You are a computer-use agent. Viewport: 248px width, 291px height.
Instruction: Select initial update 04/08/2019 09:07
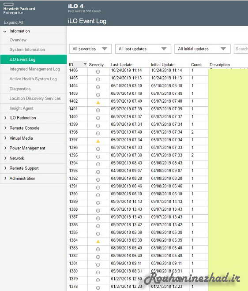pos(166,171)
